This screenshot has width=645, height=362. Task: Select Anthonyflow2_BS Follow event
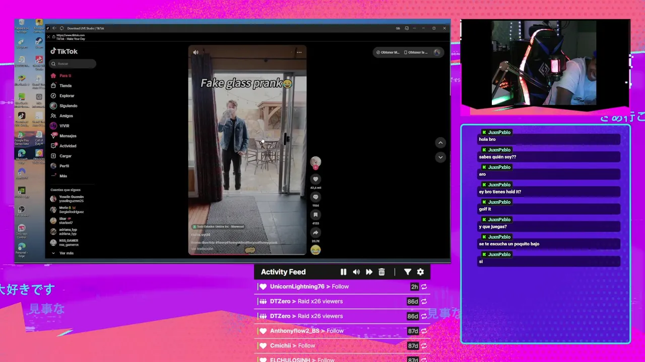click(x=342, y=331)
